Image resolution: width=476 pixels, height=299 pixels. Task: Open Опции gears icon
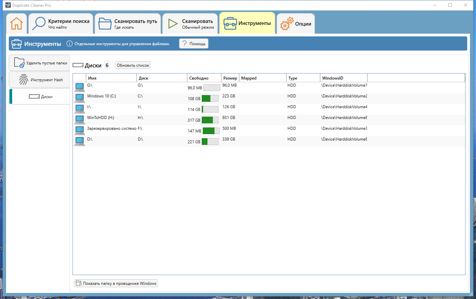(287, 24)
